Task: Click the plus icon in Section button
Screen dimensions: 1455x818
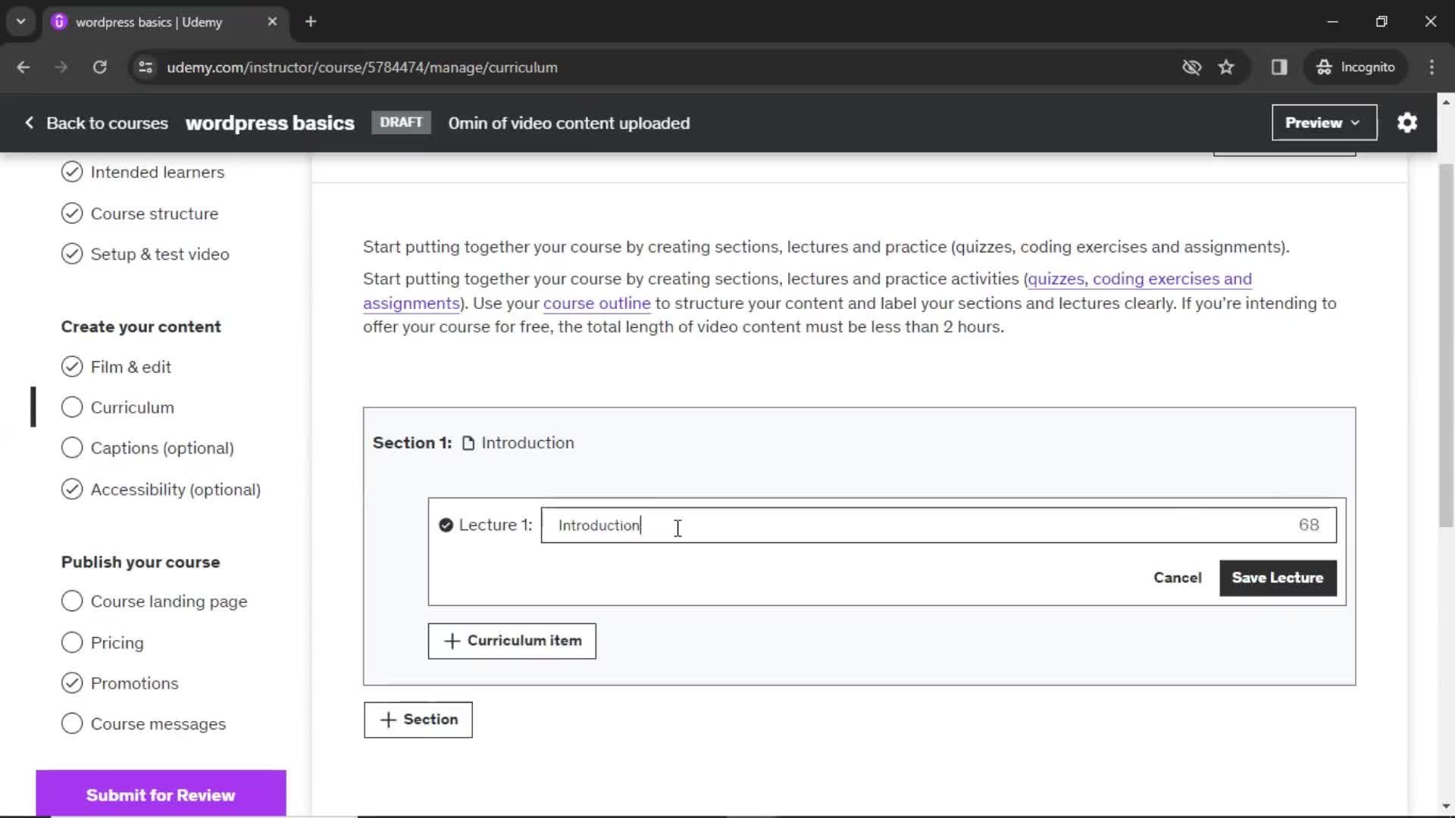Action: [x=388, y=720]
